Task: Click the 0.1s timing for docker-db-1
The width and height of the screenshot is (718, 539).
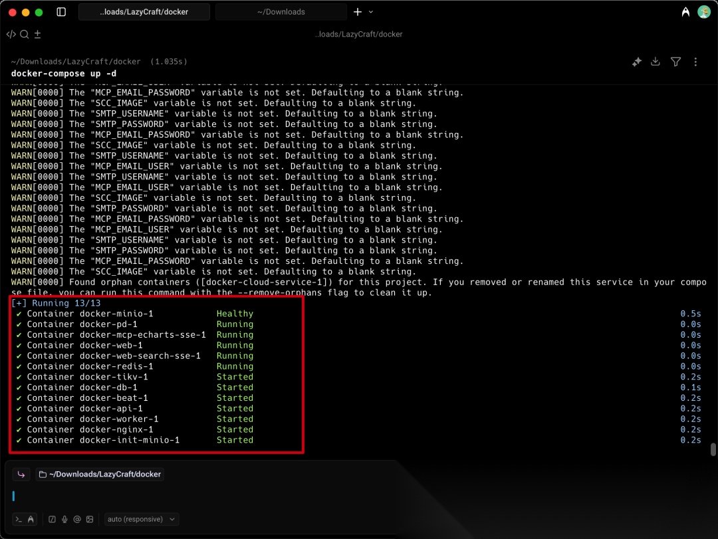Action: [691, 387]
